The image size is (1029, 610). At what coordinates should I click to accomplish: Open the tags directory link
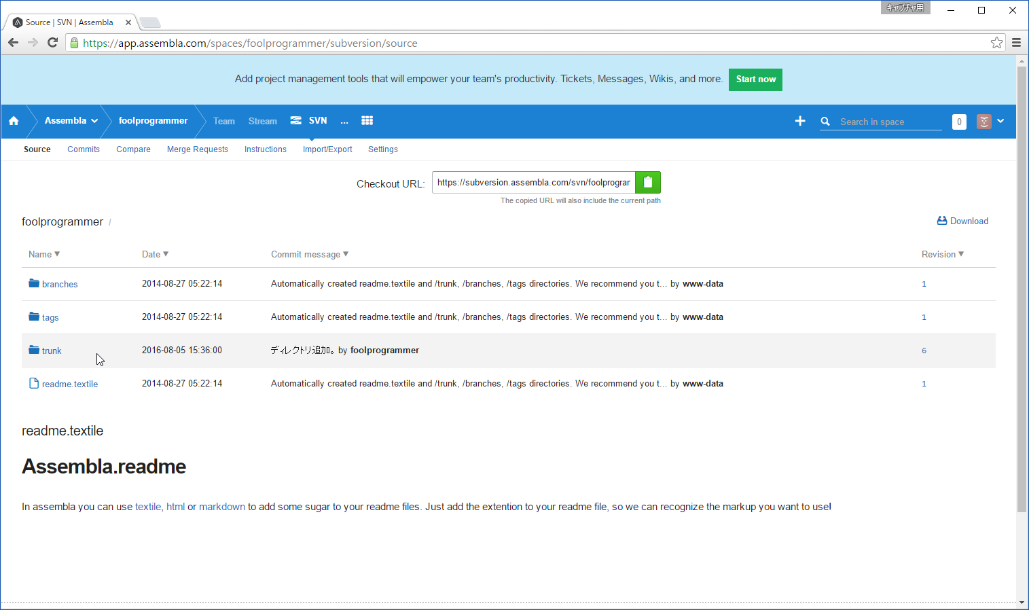pyautogui.click(x=50, y=317)
